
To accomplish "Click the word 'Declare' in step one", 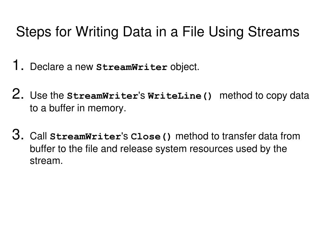I will (x=47, y=67).
